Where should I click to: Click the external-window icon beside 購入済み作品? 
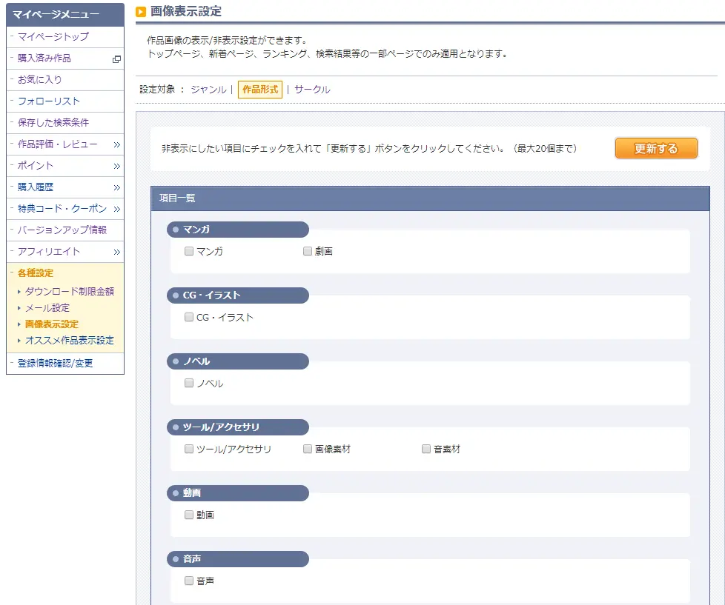pos(116,59)
